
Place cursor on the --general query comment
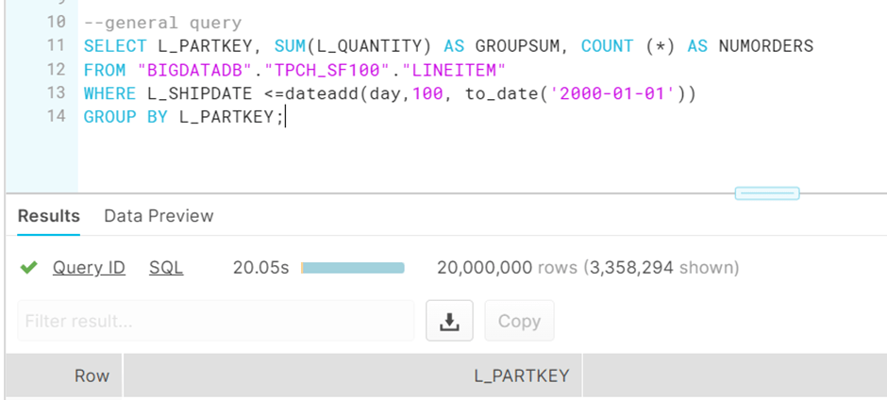coord(162,22)
